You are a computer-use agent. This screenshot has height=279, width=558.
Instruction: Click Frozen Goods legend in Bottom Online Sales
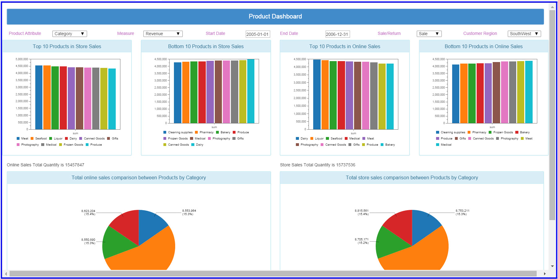tap(501, 132)
